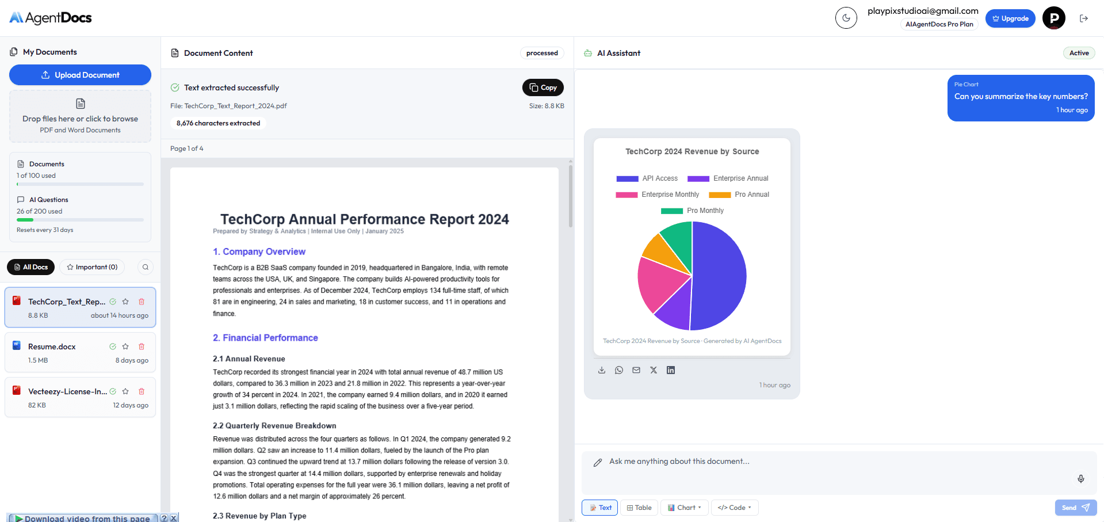Toggle Pro Monthly legend swatch

click(x=672, y=211)
